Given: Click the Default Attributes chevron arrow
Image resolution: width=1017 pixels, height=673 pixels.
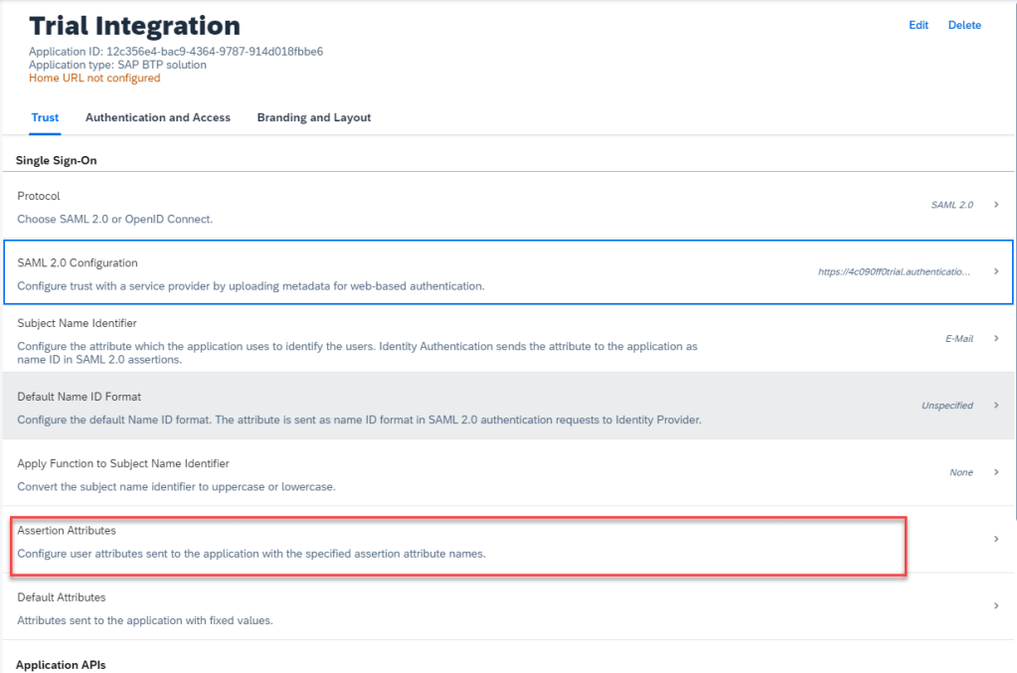Looking at the screenshot, I should [996, 605].
